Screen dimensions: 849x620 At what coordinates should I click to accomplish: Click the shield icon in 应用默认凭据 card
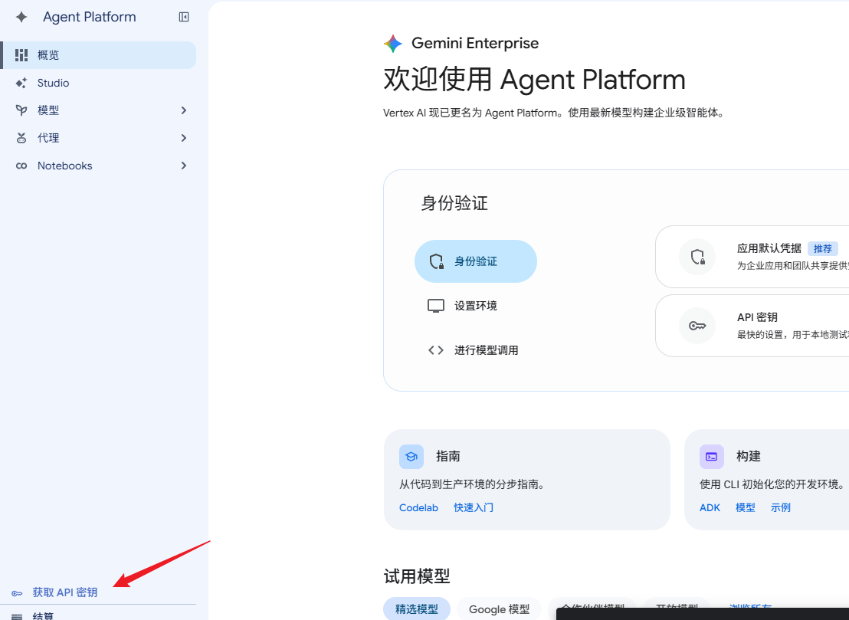pos(697,257)
